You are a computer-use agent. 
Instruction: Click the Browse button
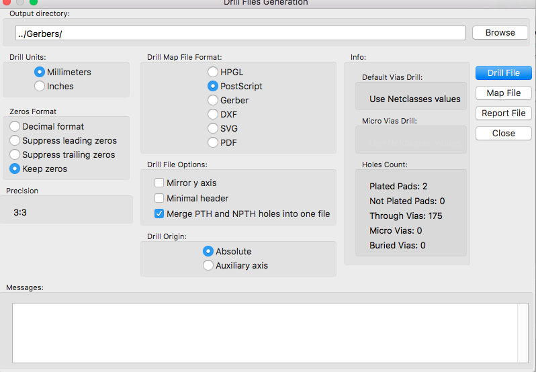tap(500, 32)
